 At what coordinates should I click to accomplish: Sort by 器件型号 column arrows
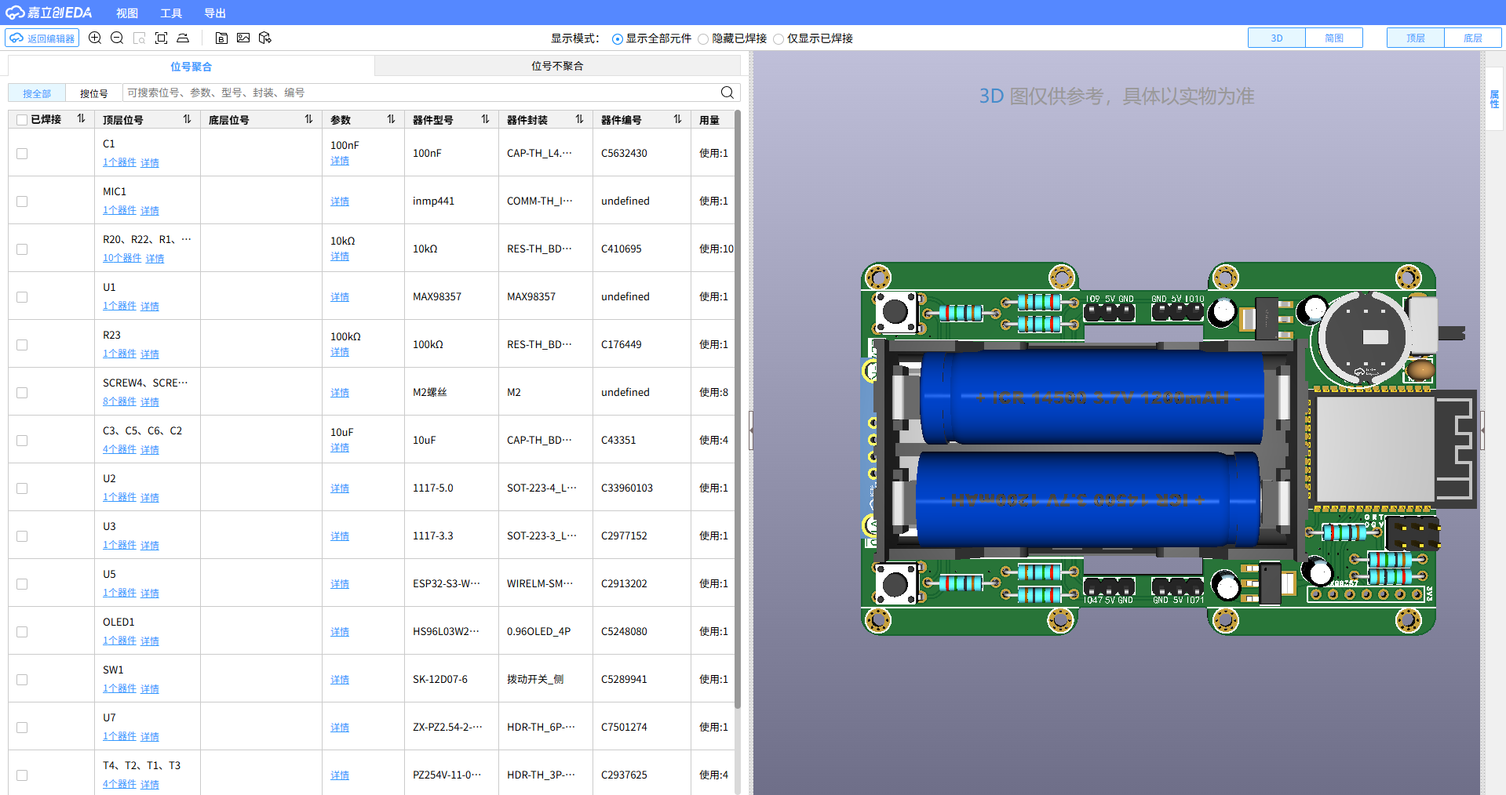(x=485, y=119)
